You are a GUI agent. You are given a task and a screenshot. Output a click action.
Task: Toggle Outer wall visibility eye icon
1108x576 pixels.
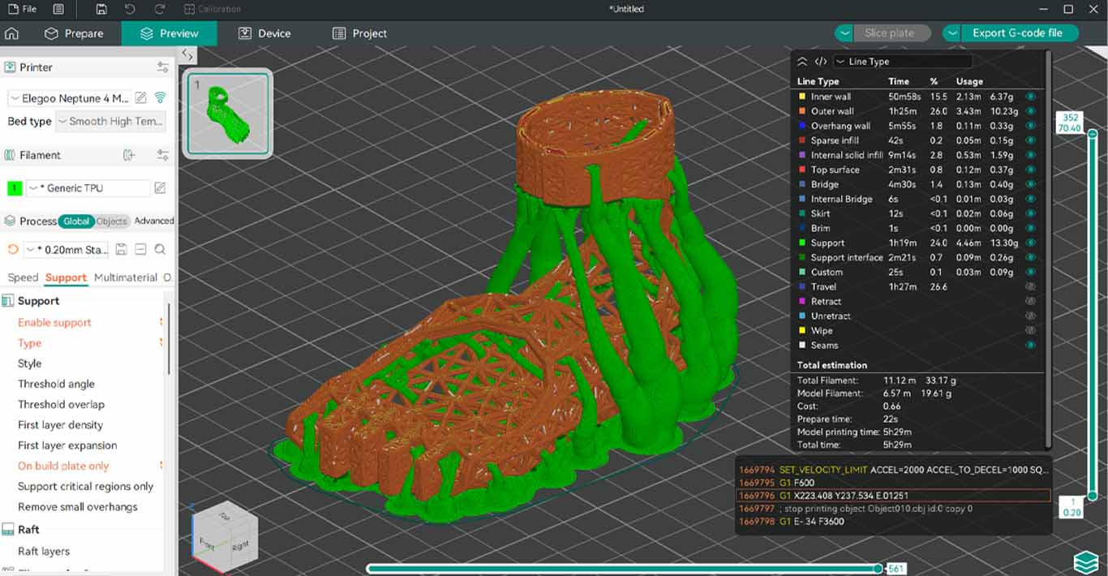[1030, 111]
